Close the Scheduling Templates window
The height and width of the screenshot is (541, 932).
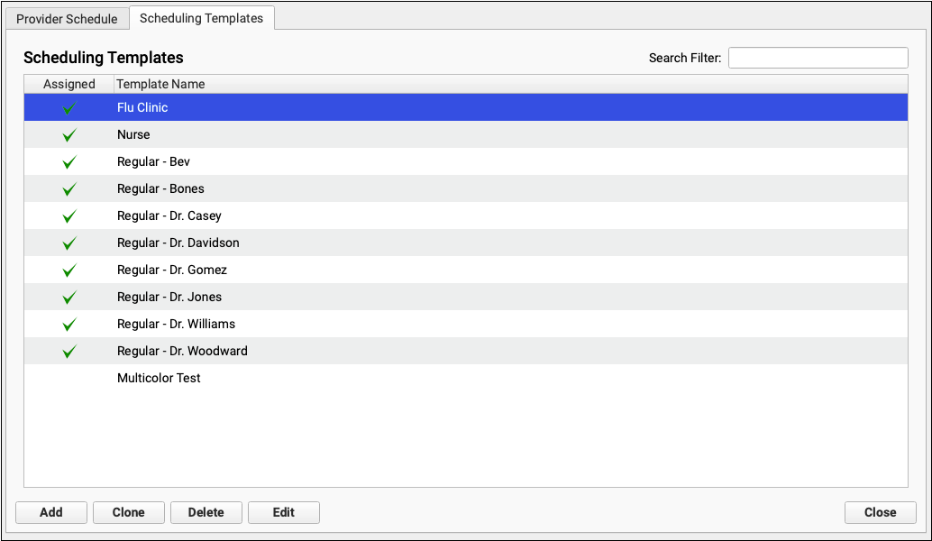click(880, 512)
